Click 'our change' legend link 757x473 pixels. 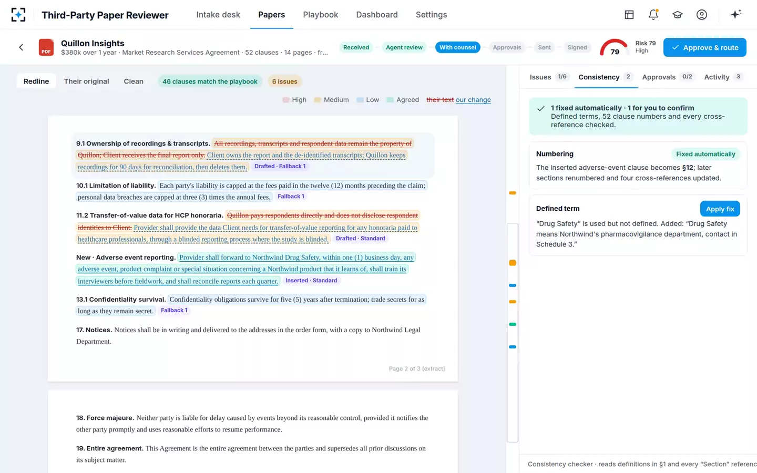point(473,100)
